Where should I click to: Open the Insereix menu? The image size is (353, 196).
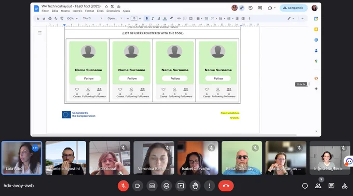(x=77, y=11)
